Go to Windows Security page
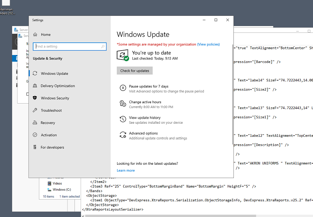This screenshot has width=313, height=217. coord(55,98)
